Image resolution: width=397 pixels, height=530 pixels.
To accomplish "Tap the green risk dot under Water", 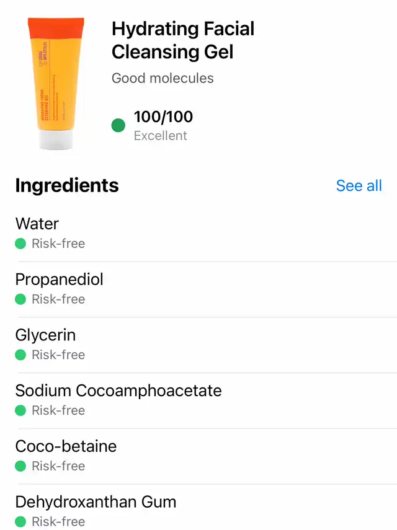I will pos(20,244).
